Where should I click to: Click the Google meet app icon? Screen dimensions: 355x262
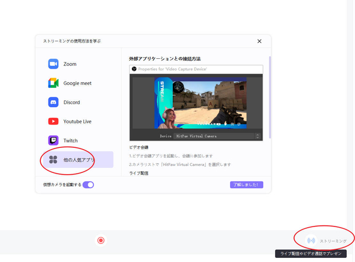click(x=53, y=83)
